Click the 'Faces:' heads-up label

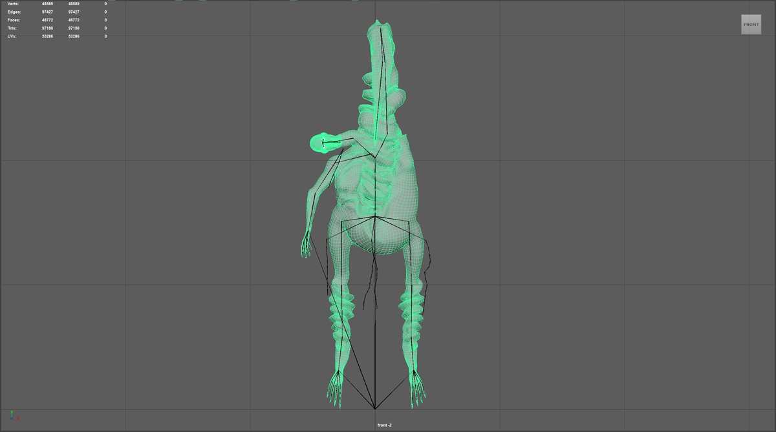[x=14, y=20]
